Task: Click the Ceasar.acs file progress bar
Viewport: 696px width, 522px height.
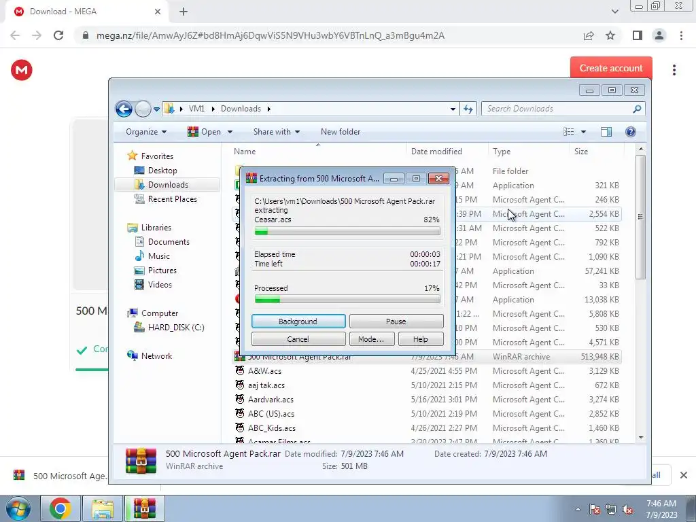Action: tap(347, 231)
